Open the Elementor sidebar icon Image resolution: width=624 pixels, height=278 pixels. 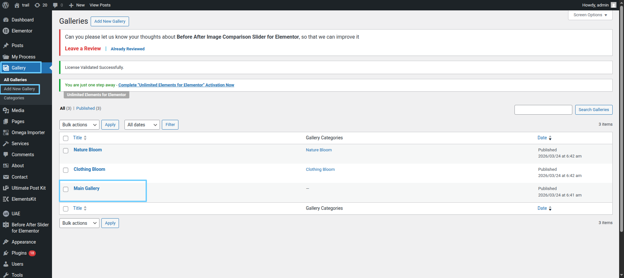pyautogui.click(x=6, y=31)
